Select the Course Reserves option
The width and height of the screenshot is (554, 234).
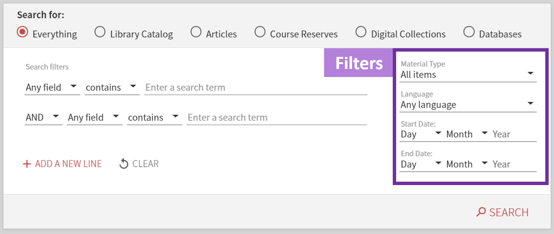point(260,32)
